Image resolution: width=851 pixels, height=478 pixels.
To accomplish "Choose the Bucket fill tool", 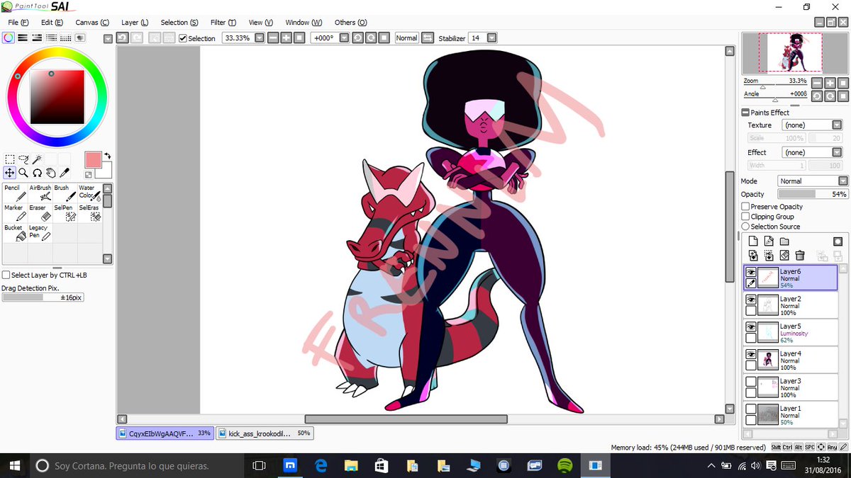I will click(x=16, y=233).
